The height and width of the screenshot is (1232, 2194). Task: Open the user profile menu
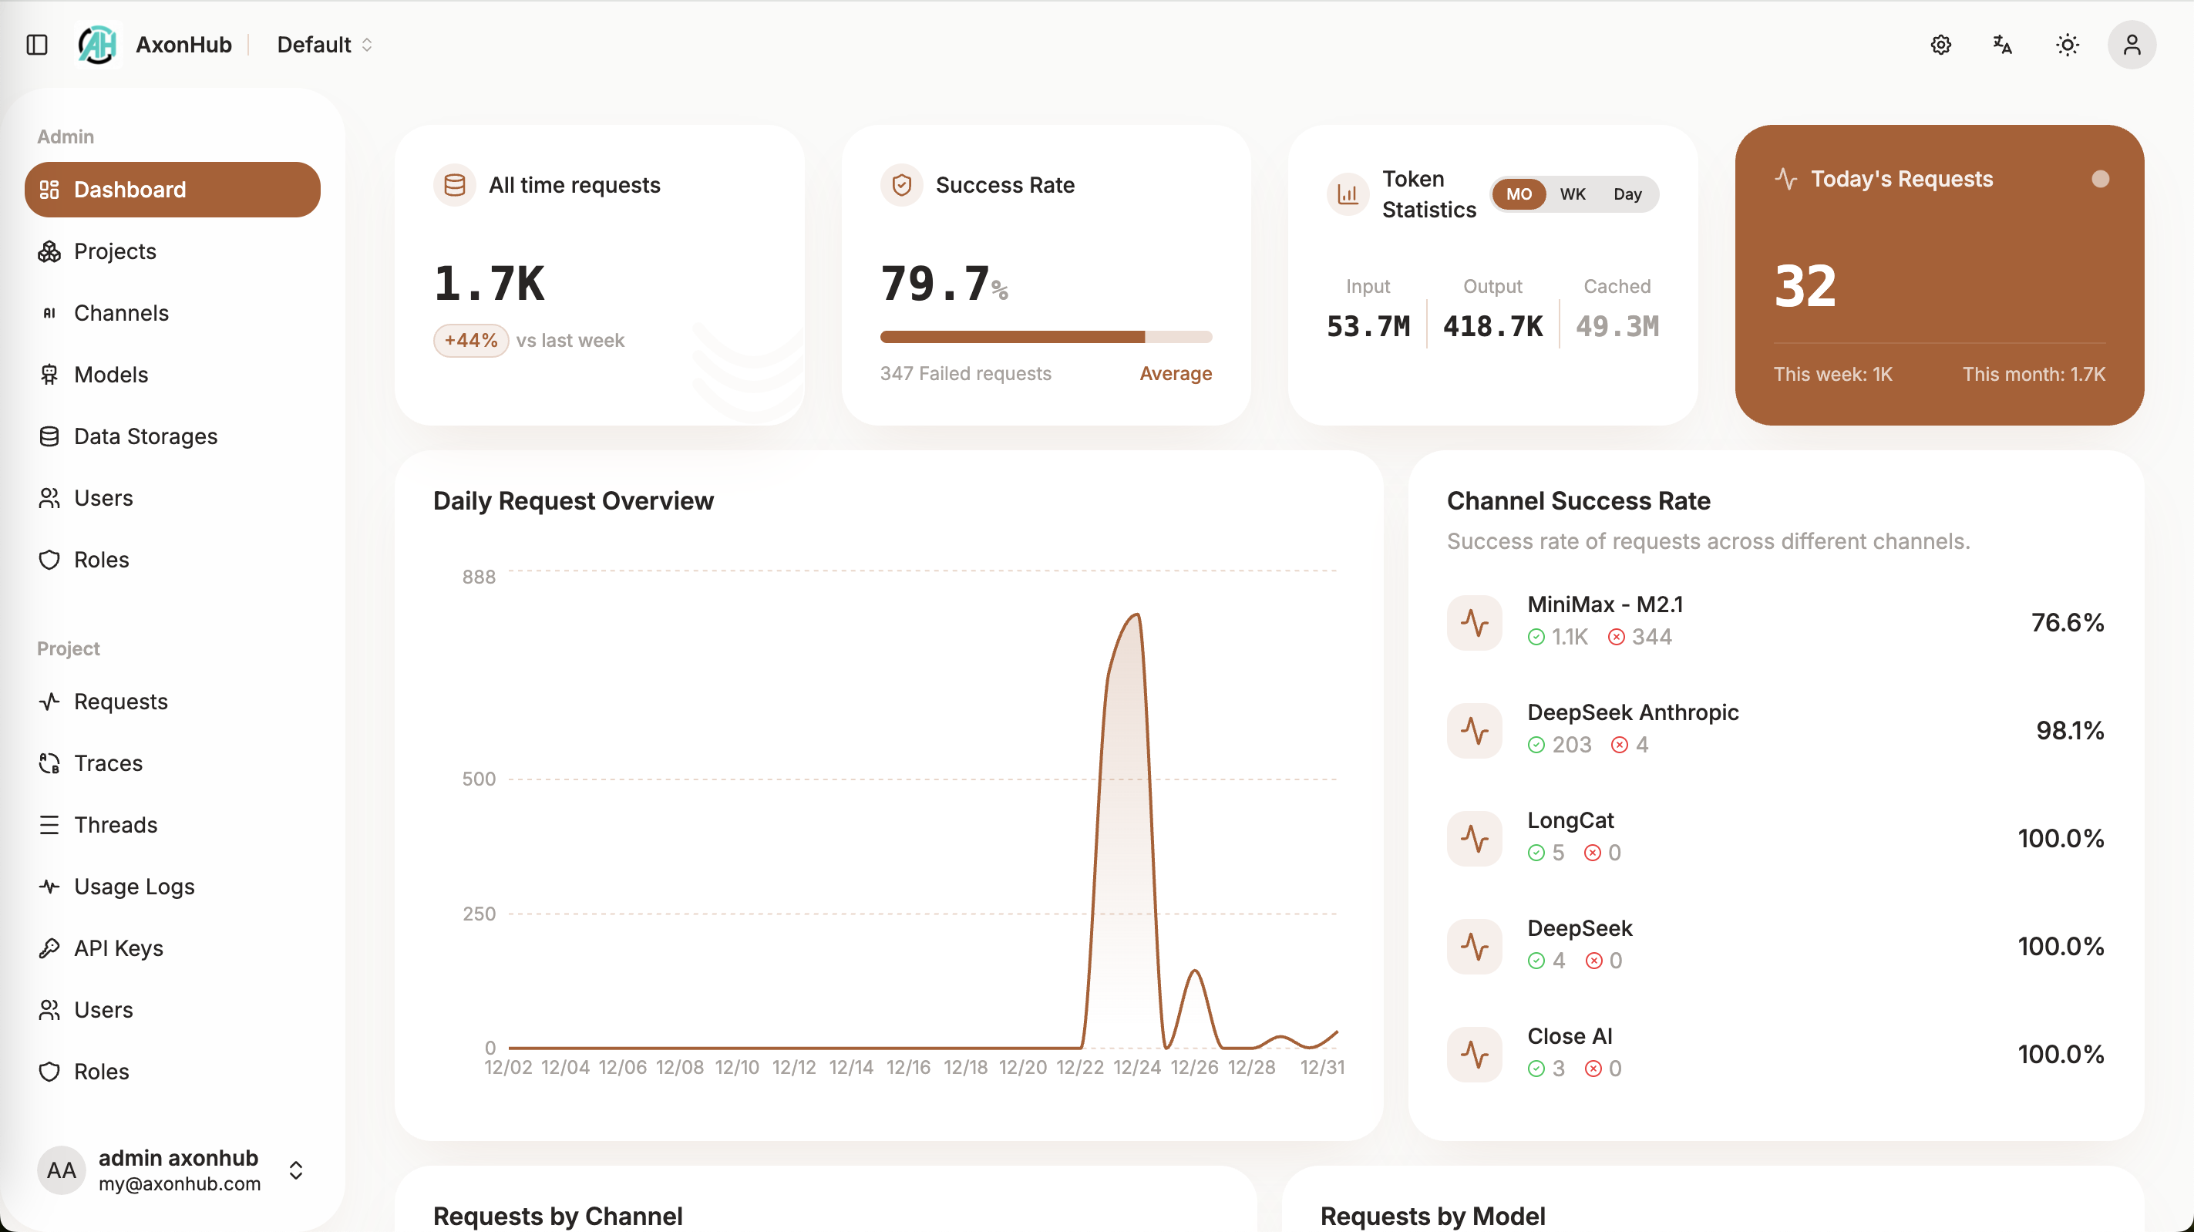click(2132, 44)
